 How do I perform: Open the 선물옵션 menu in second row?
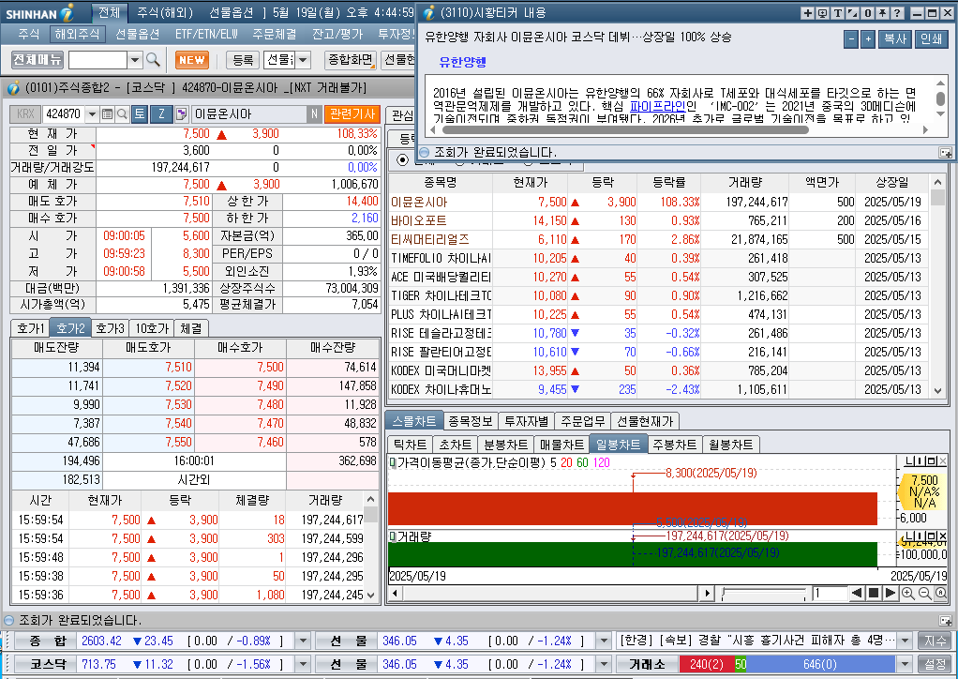[x=138, y=34]
